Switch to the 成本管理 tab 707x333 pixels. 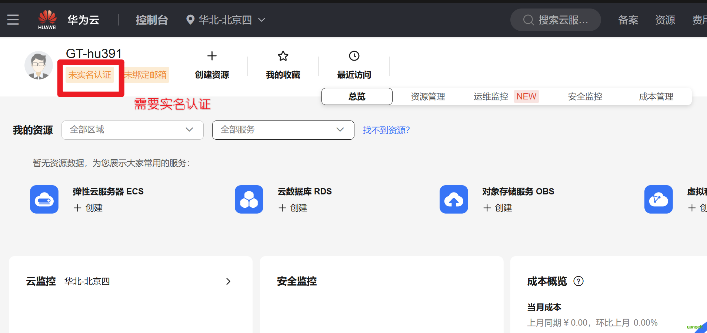(656, 96)
